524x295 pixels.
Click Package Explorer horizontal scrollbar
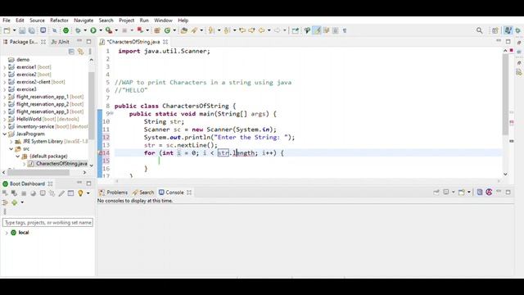point(38,173)
